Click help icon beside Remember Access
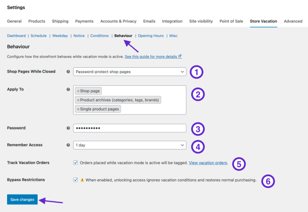Viewport: 308px width, 212px height. click(68, 145)
